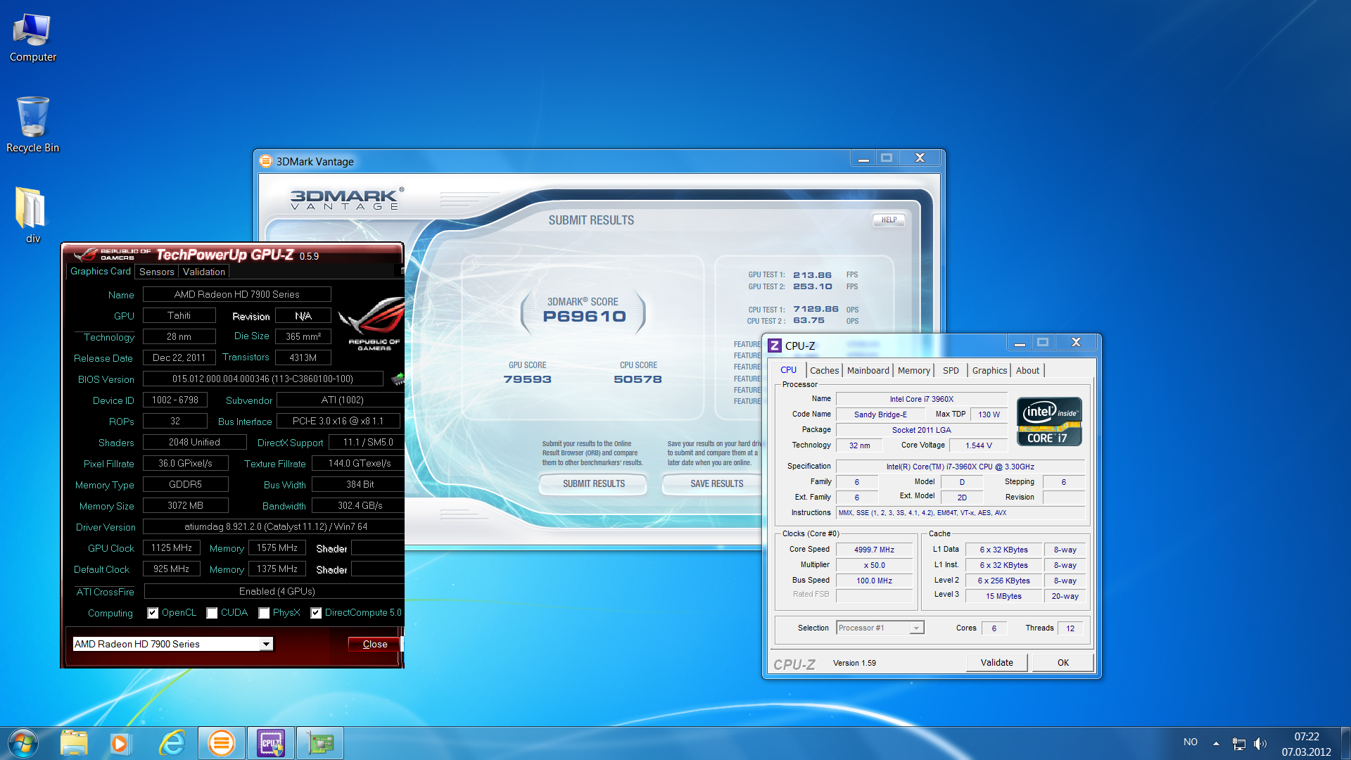Toggle the DirectCompute 5.0 checkbox
The height and width of the screenshot is (760, 1351).
coord(316,613)
